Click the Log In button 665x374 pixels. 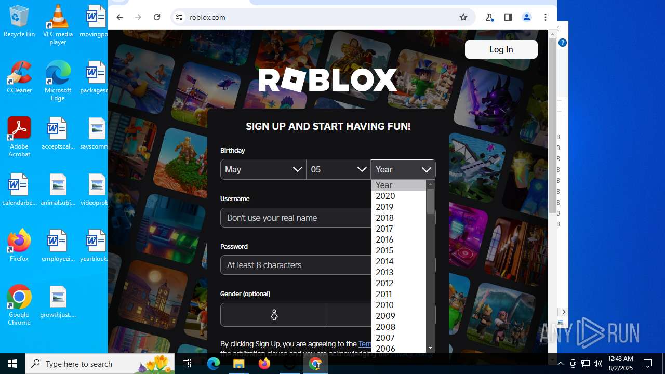pos(501,49)
